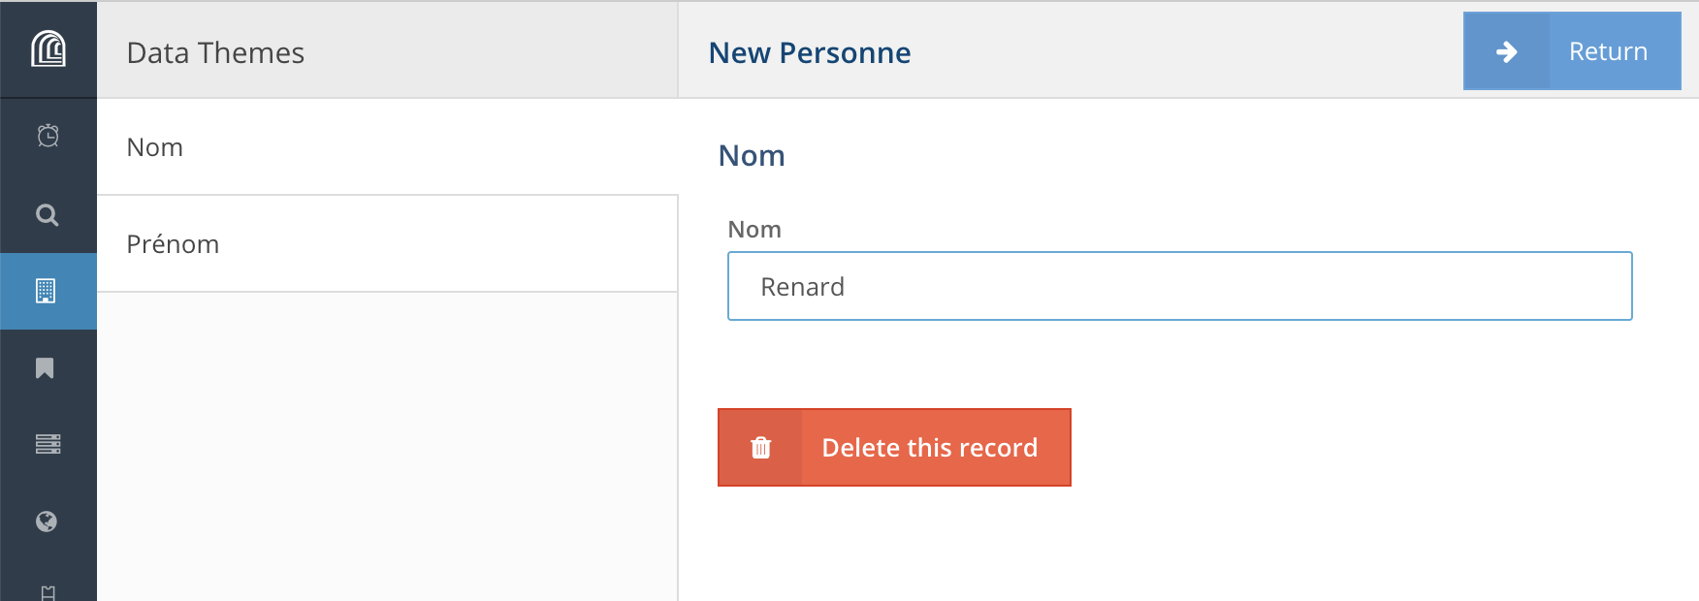Focus the Nom text input field

(x=1179, y=287)
